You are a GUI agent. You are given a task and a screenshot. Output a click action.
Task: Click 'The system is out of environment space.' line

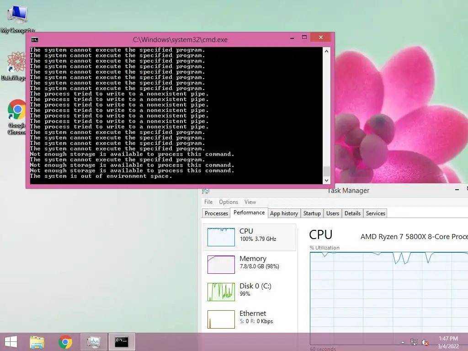tap(101, 176)
